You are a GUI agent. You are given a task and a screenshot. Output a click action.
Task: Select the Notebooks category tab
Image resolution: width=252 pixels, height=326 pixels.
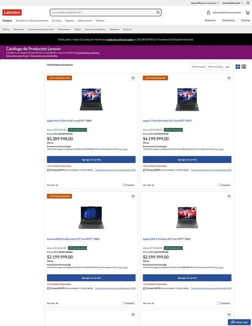coord(18,29)
